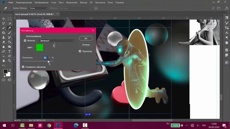Image resolution: width=230 pixels, height=129 pixels.
Task: Select the Crop tool in toolbar
Action: 4,28
